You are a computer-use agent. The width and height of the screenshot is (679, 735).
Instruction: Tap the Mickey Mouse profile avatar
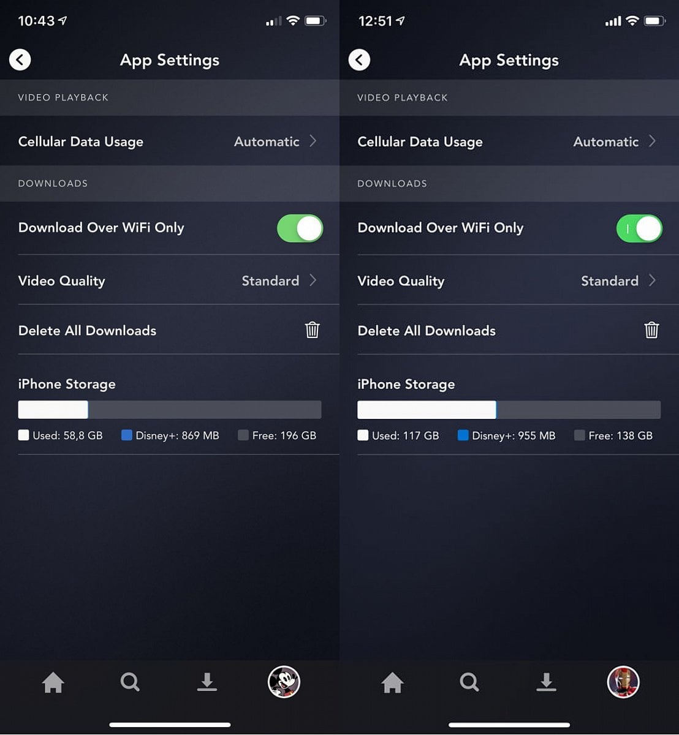click(x=284, y=682)
